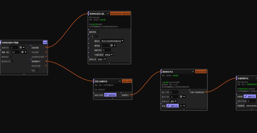The image size is (257, 133).
Task: Click 周期(秒) input field showing 0.4
Action: [x=16, y=52]
